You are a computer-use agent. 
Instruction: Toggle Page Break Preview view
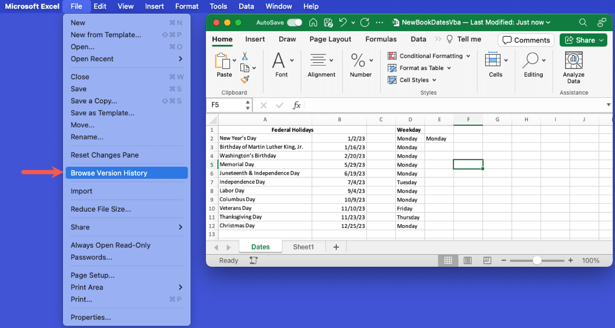point(486,261)
